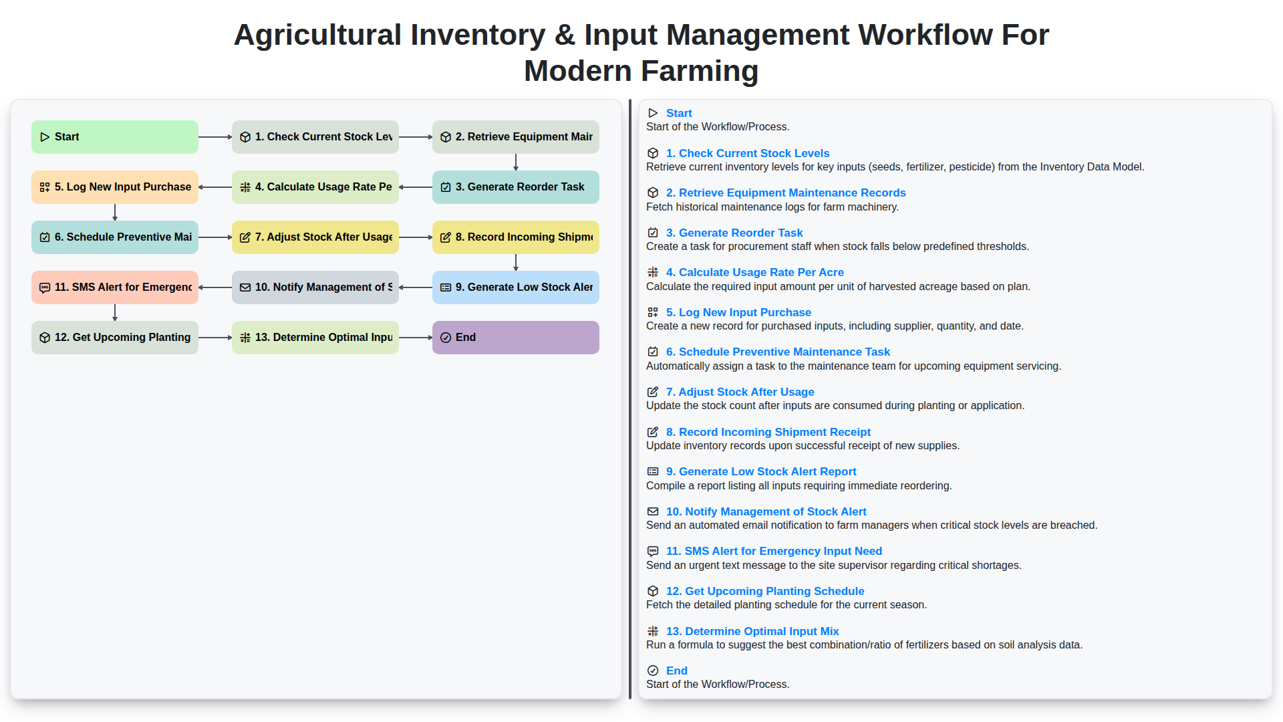Click the End heading in the sidebar
Screen dimensions: 1283x722
[676, 671]
